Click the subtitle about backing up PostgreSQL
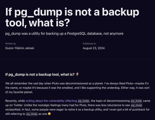Screen dimensions: 155x120 pyautogui.click(x=64, y=34)
